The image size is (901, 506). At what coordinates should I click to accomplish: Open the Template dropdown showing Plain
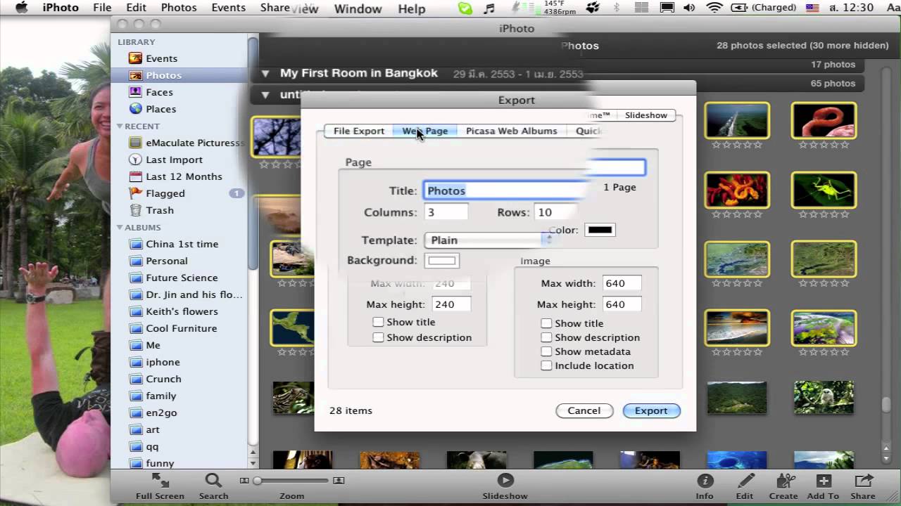coord(489,240)
